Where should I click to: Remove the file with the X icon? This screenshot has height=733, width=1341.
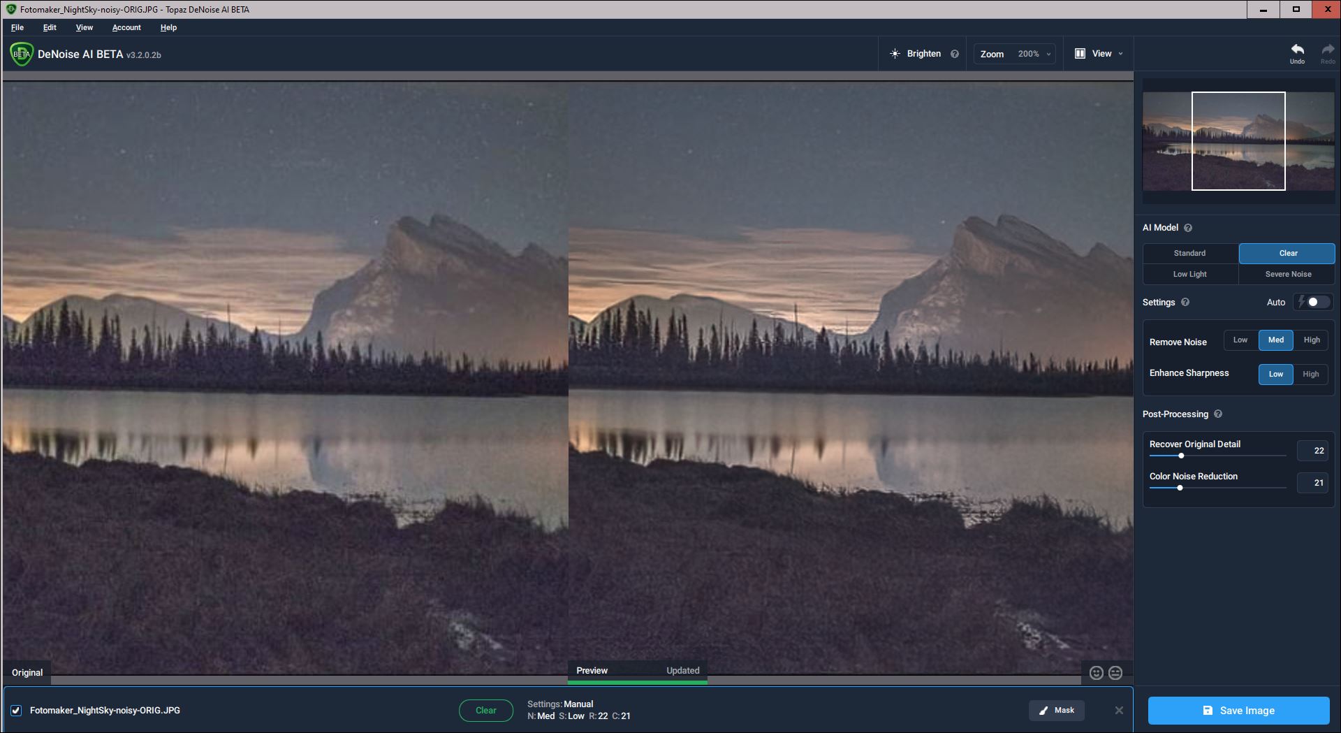pos(1119,710)
